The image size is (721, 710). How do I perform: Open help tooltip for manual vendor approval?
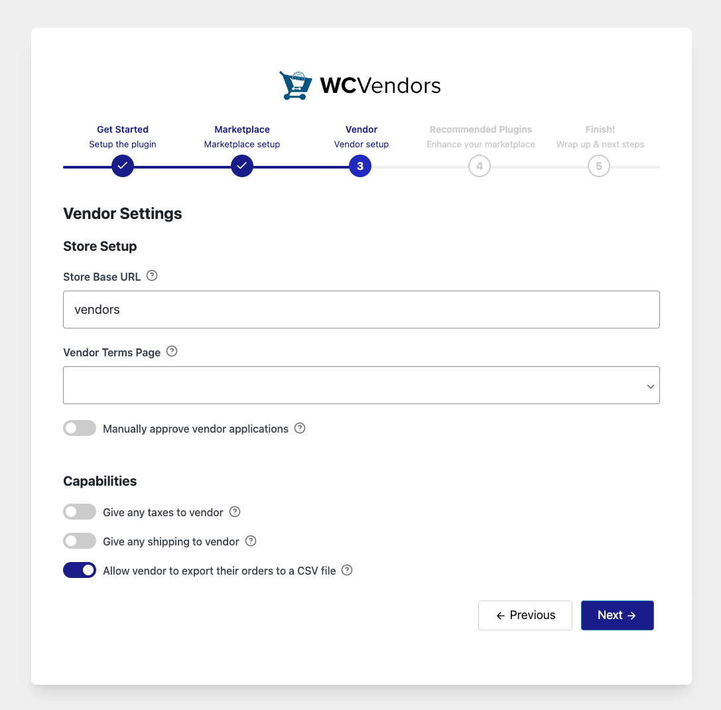(300, 428)
